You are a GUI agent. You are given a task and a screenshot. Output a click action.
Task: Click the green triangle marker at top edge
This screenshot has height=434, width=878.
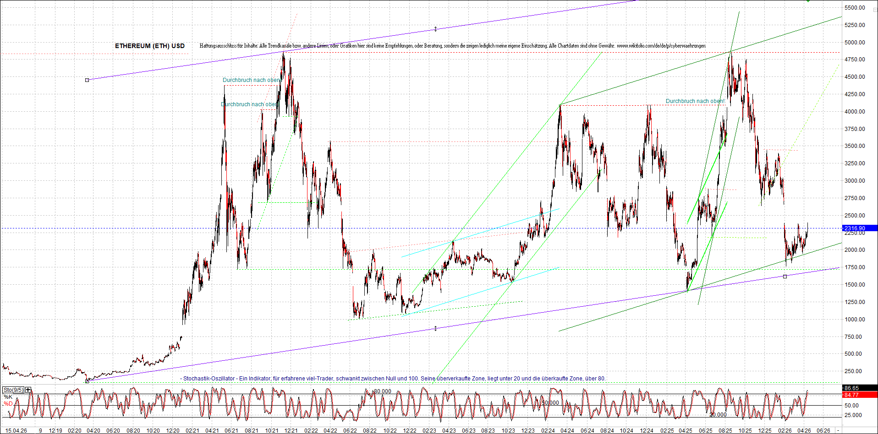(x=808, y=1)
